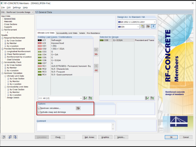Screen dimensions: 196x147
Task: Select Design Details tree item
Action: tap(13, 98)
